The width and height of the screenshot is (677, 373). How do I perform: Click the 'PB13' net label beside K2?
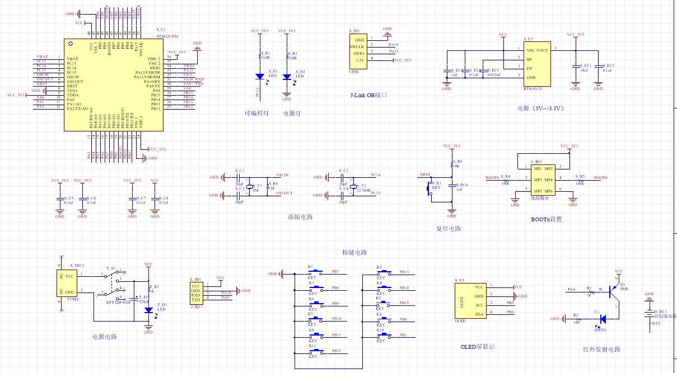click(x=404, y=272)
